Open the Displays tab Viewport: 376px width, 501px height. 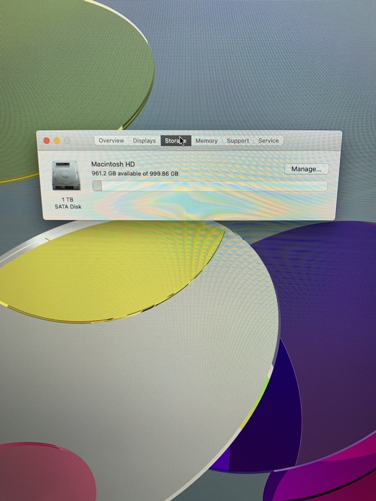pos(144,141)
